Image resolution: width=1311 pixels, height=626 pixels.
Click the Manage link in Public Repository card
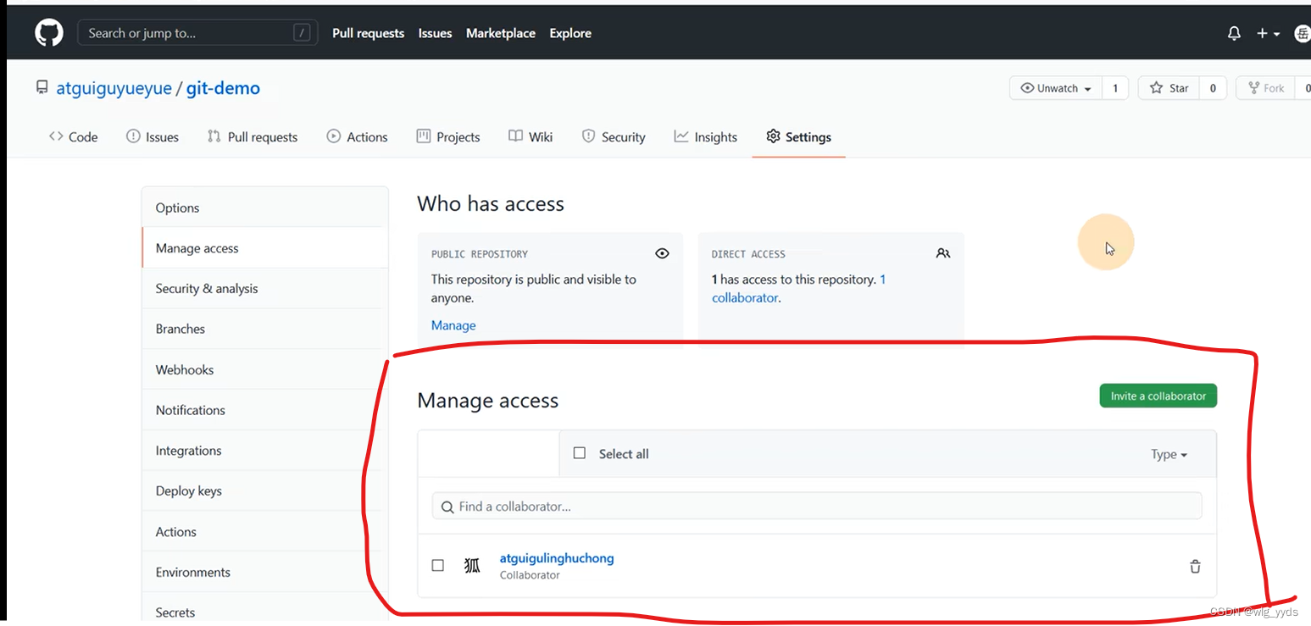[x=453, y=325]
